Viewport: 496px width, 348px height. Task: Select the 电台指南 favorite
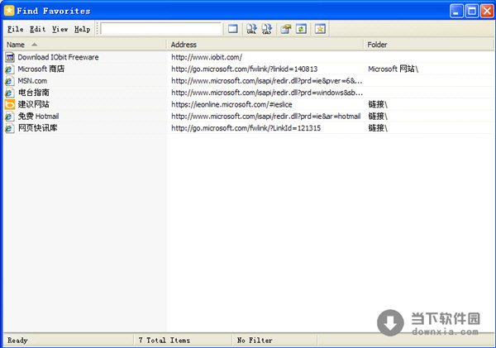click(x=34, y=93)
